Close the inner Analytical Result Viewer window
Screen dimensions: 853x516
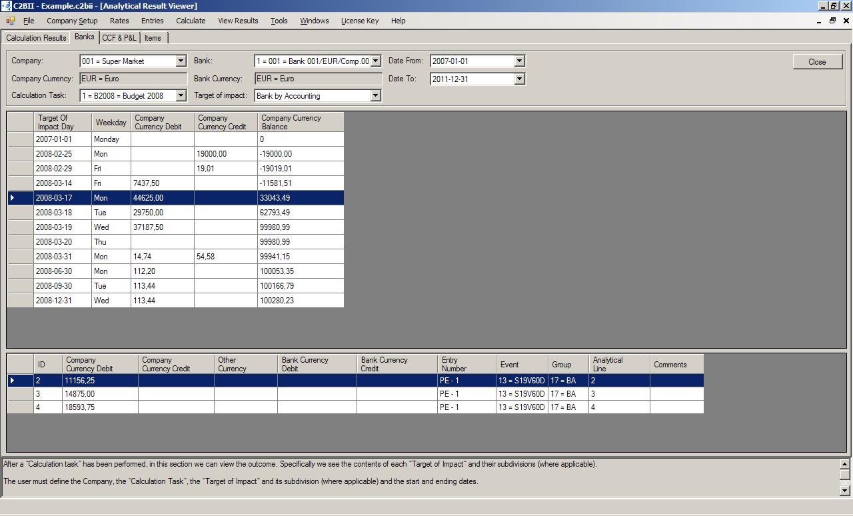tap(845, 21)
